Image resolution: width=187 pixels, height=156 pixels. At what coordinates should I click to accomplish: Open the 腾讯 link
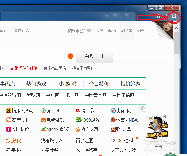click(53, 111)
